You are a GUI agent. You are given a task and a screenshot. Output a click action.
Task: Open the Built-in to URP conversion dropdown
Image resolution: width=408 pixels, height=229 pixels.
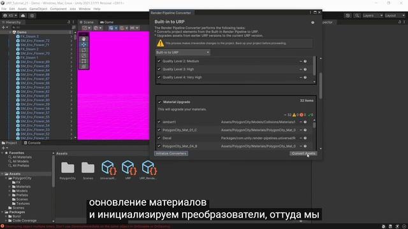click(183, 52)
